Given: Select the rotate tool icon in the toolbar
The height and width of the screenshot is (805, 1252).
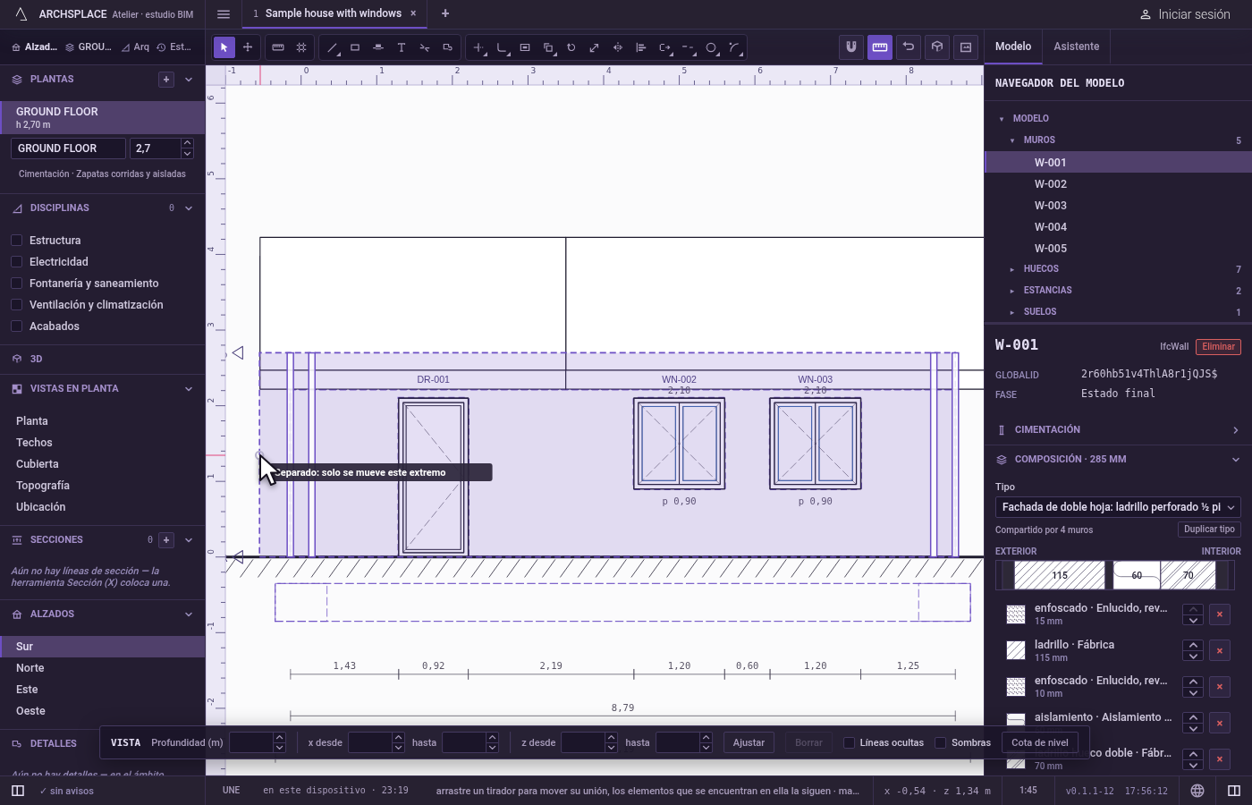Looking at the screenshot, I should [x=571, y=47].
